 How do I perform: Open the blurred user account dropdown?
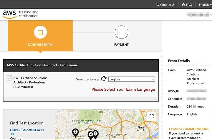[199, 15]
